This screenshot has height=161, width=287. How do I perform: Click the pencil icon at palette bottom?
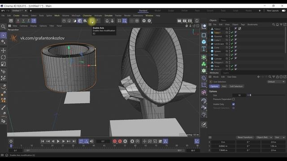[x=204, y=125]
